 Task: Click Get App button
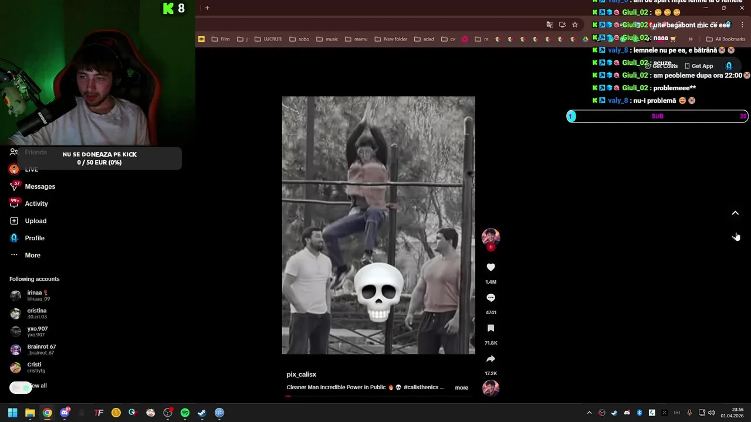(x=699, y=66)
